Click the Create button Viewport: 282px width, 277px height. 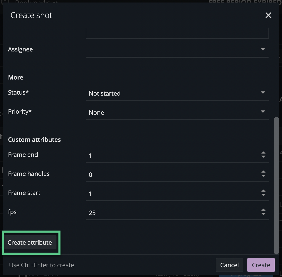tap(261, 265)
